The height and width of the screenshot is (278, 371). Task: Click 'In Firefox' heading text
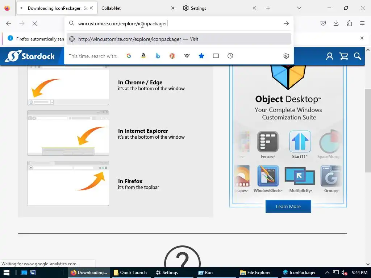tap(130, 181)
